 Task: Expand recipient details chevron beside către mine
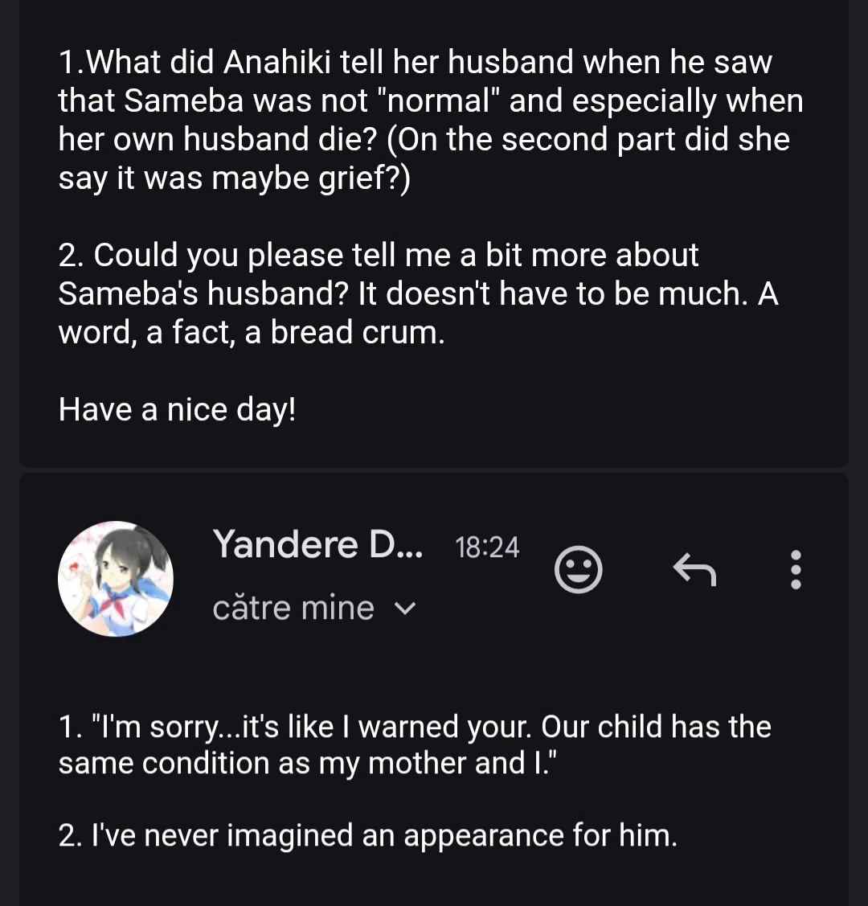pyautogui.click(x=404, y=609)
